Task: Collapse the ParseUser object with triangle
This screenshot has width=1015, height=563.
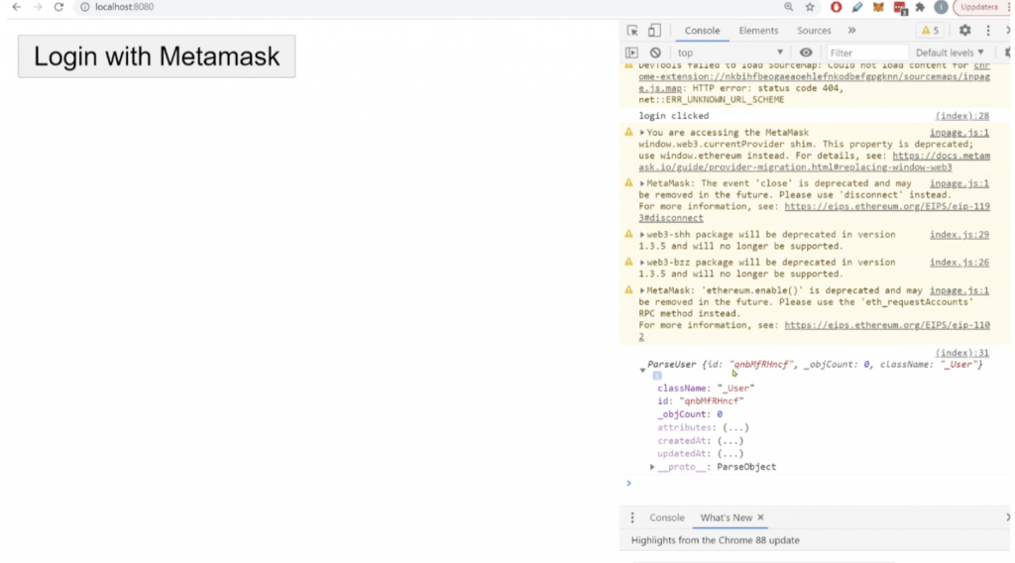Action: click(642, 371)
